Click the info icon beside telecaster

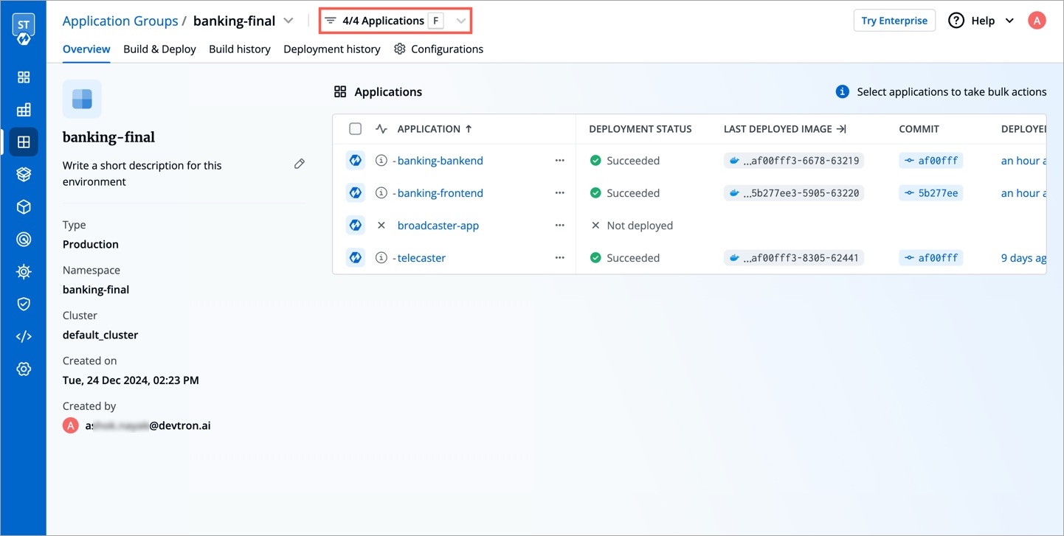pos(381,258)
